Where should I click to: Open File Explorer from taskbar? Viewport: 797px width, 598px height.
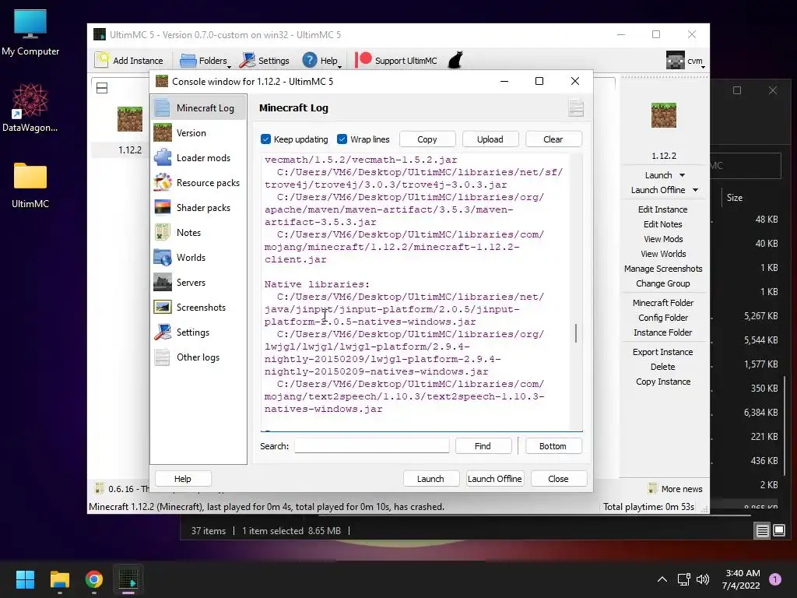tap(59, 579)
